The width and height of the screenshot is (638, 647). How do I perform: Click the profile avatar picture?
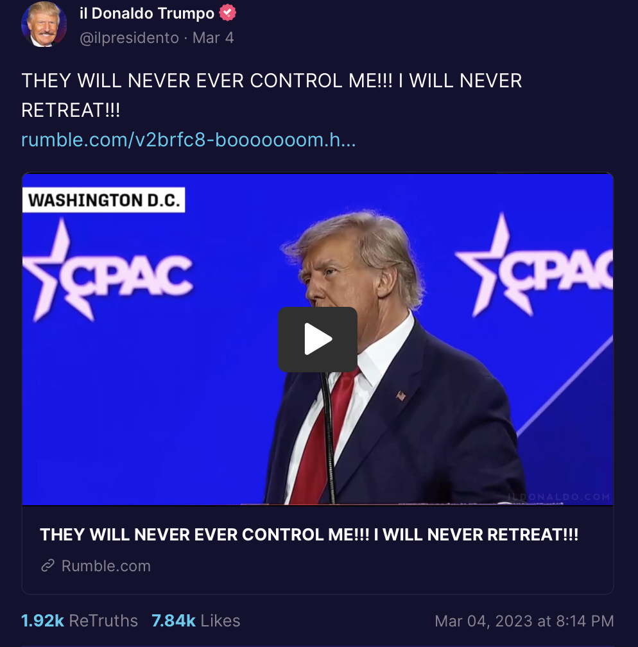coord(44,24)
